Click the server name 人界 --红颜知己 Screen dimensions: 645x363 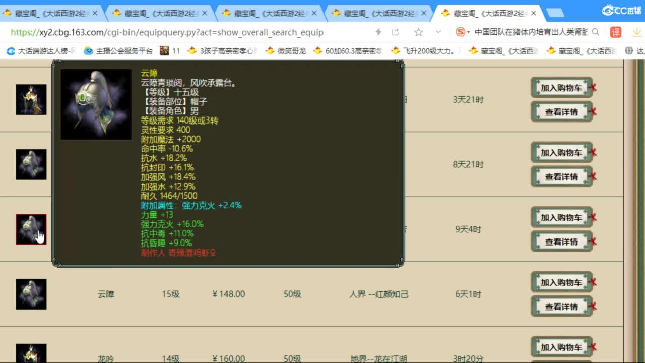click(x=379, y=294)
